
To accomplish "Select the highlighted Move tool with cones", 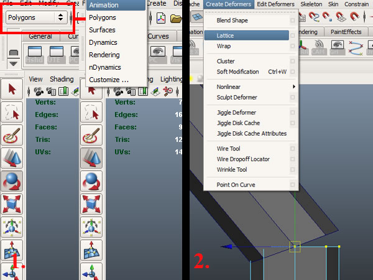I will pyautogui.click(x=91, y=158).
